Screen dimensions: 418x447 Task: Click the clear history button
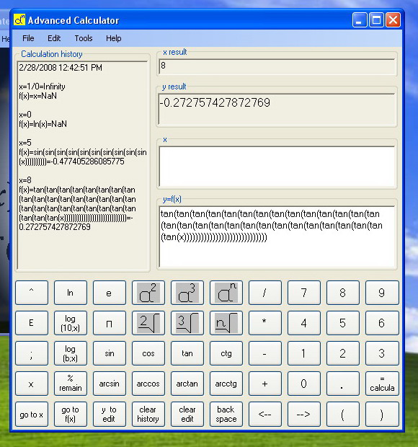(148, 415)
